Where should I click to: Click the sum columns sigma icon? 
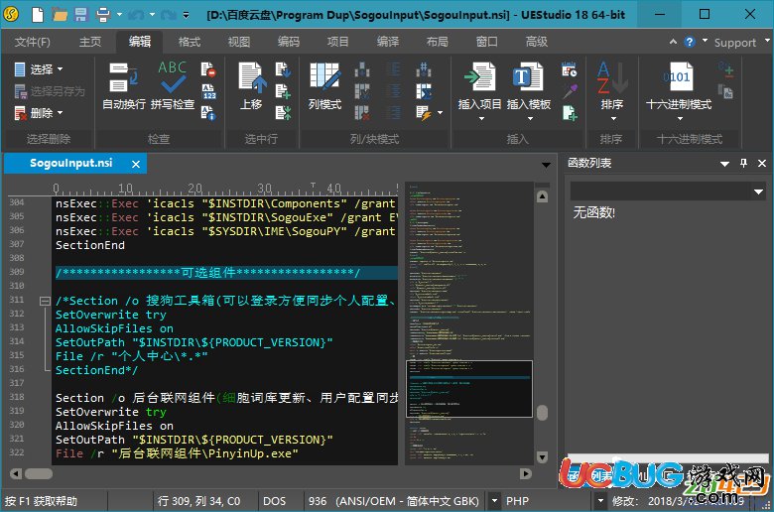click(423, 91)
